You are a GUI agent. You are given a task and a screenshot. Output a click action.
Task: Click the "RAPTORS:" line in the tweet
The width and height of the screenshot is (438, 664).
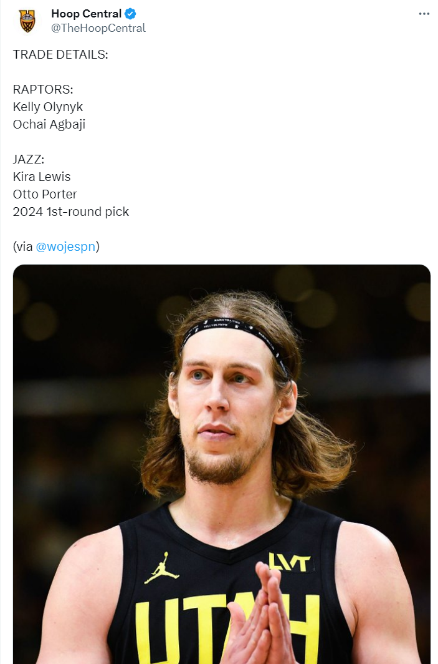43,89
